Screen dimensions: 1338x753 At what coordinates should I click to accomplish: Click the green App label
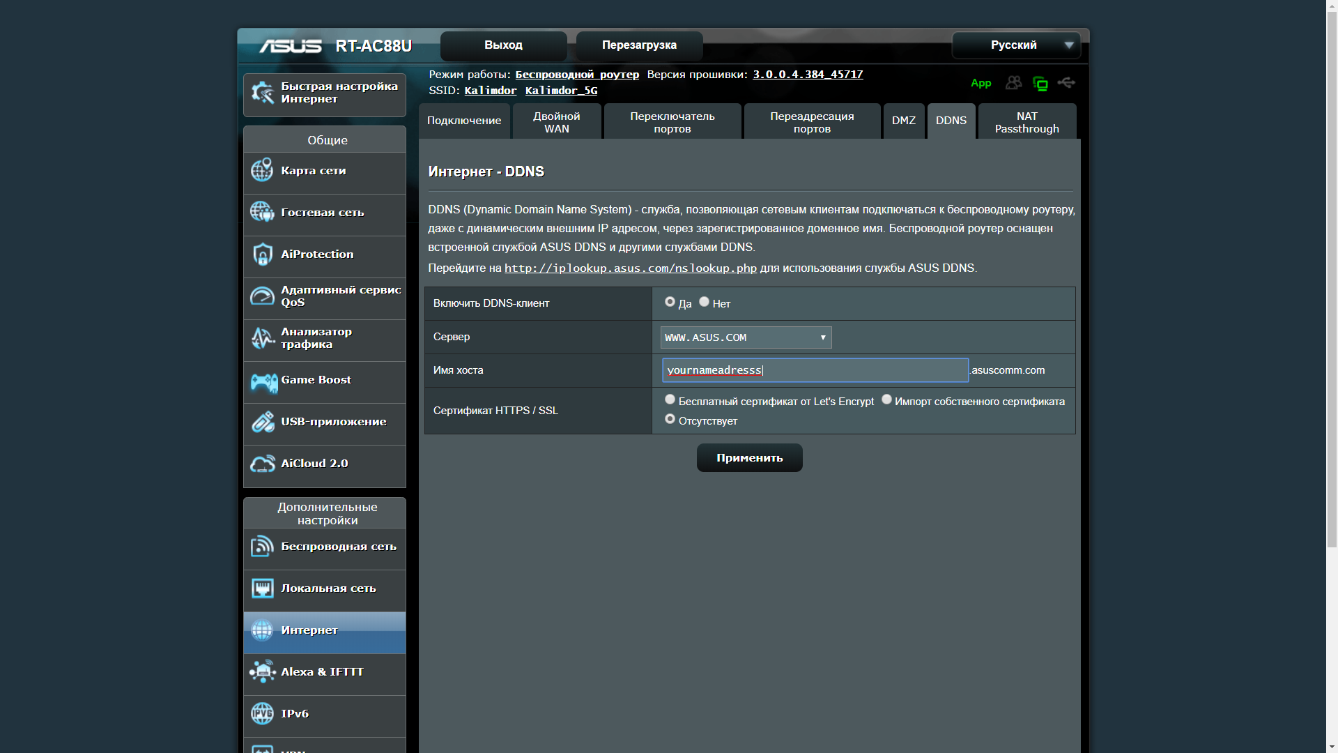[x=981, y=83]
